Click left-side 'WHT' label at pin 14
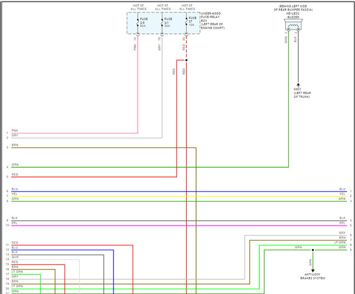 (15, 257)
